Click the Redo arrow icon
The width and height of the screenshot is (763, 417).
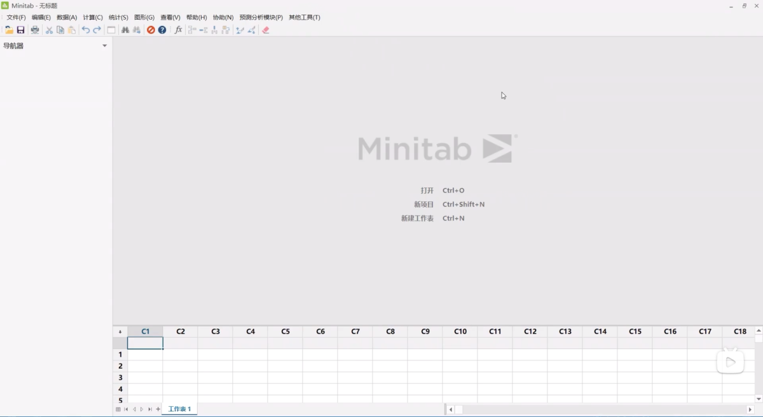pyautogui.click(x=97, y=30)
